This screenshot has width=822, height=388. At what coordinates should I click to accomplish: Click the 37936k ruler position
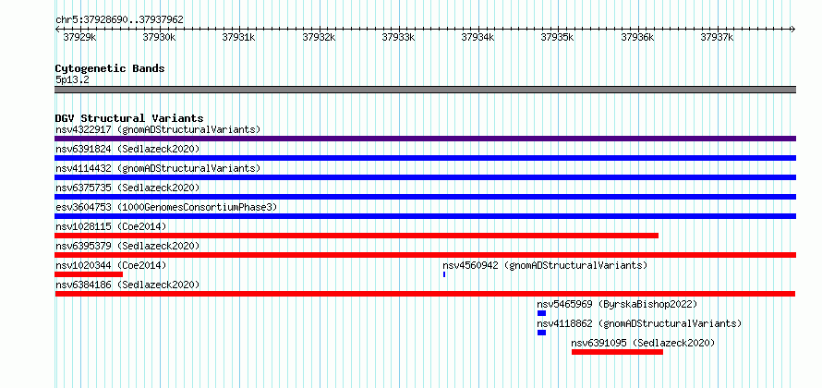637,37
